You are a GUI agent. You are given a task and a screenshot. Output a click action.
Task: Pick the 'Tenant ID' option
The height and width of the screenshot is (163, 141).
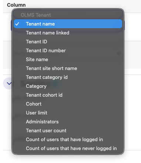click(x=68, y=41)
